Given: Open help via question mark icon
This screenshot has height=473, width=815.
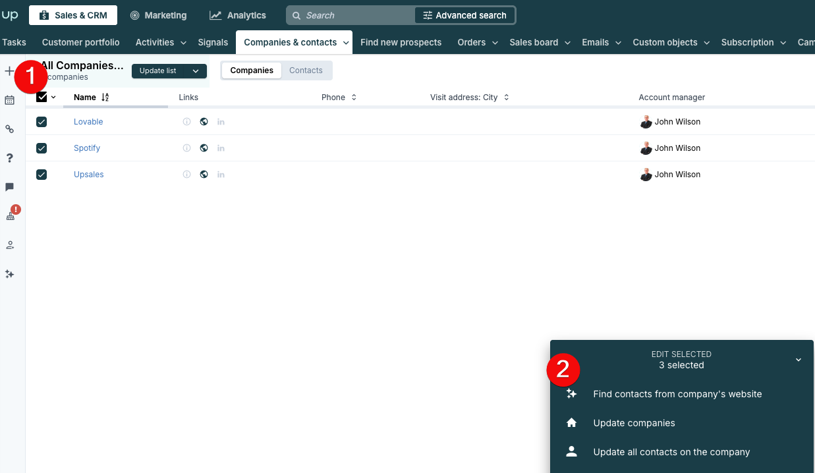Looking at the screenshot, I should pyautogui.click(x=10, y=158).
